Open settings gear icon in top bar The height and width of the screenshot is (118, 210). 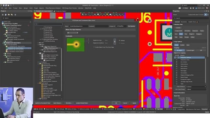pyautogui.click(x=193, y=8)
